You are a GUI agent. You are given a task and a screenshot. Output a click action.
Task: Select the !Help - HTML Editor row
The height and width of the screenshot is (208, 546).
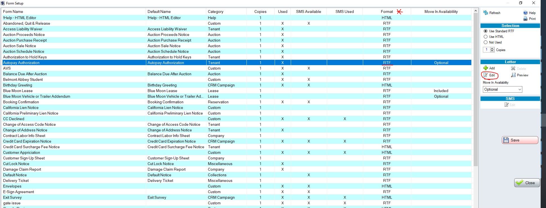(x=237, y=18)
